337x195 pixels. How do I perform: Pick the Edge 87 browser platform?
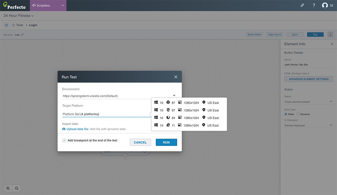click(x=168, y=110)
